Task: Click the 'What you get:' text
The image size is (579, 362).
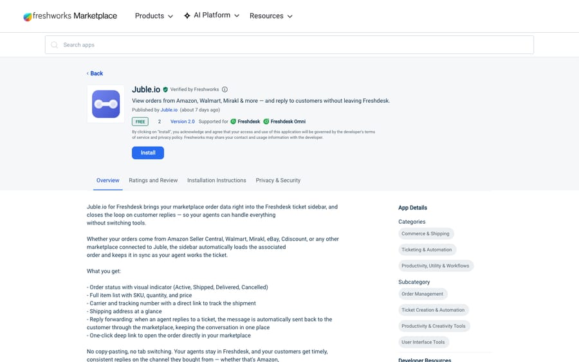Action: (x=104, y=271)
